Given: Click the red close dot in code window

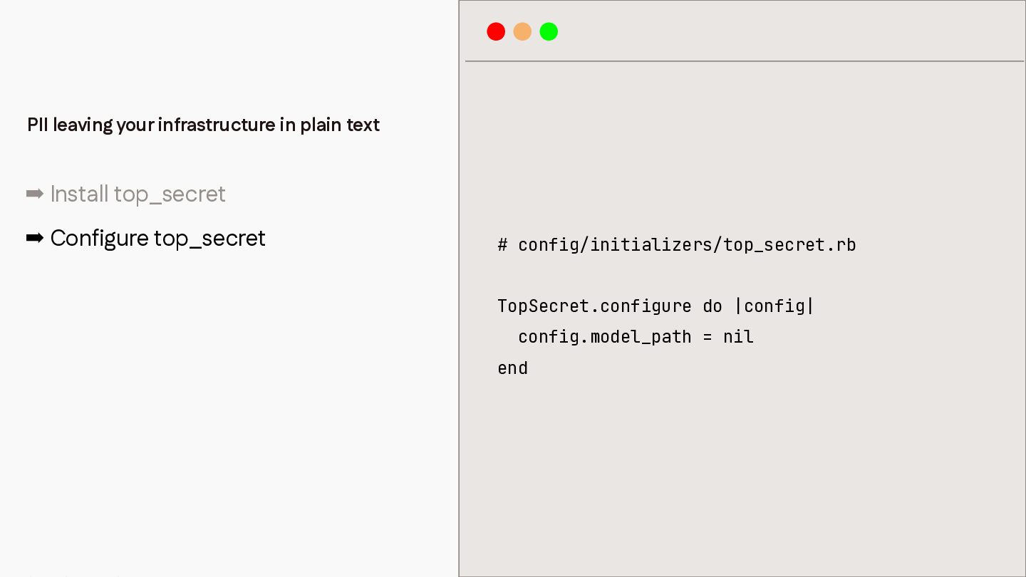Looking at the screenshot, I should tap(496, 31).
